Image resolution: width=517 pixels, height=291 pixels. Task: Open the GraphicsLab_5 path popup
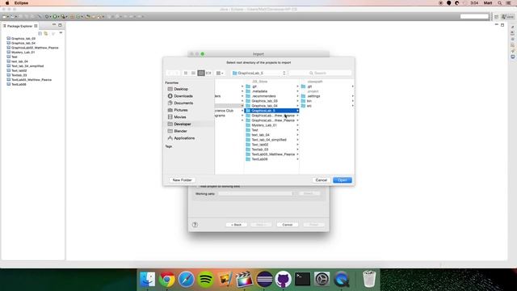(x=258, y=73)
